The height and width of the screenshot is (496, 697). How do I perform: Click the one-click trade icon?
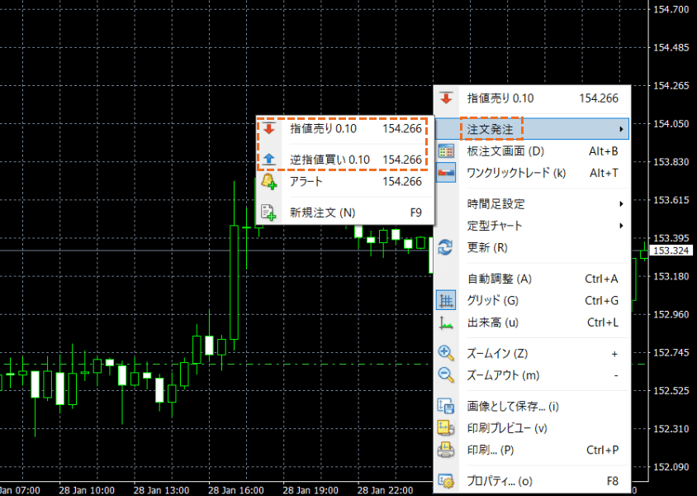[x=446, y=173]
